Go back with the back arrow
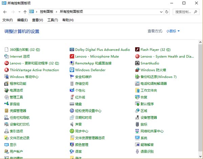Image resolution: width=203 pixels, height=159 pixels. coord(5,12)
